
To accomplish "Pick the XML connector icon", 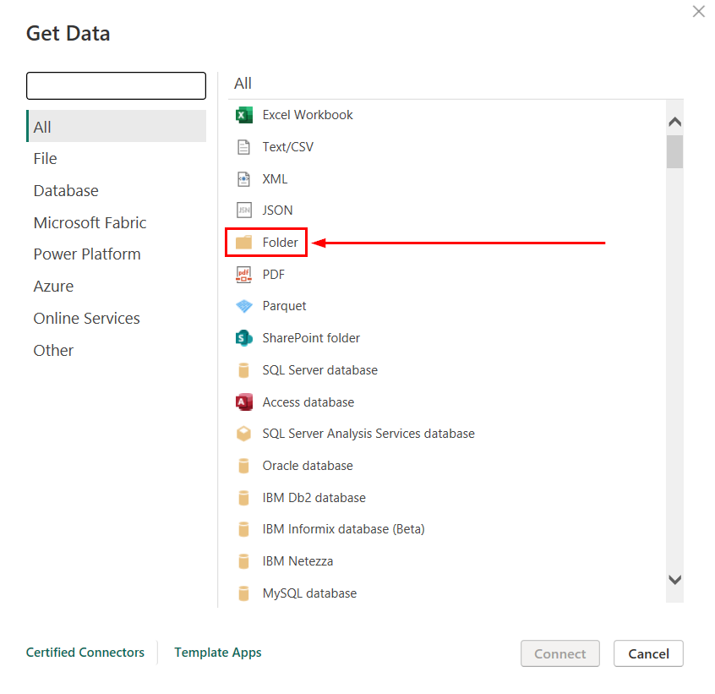I will (244, 179).
